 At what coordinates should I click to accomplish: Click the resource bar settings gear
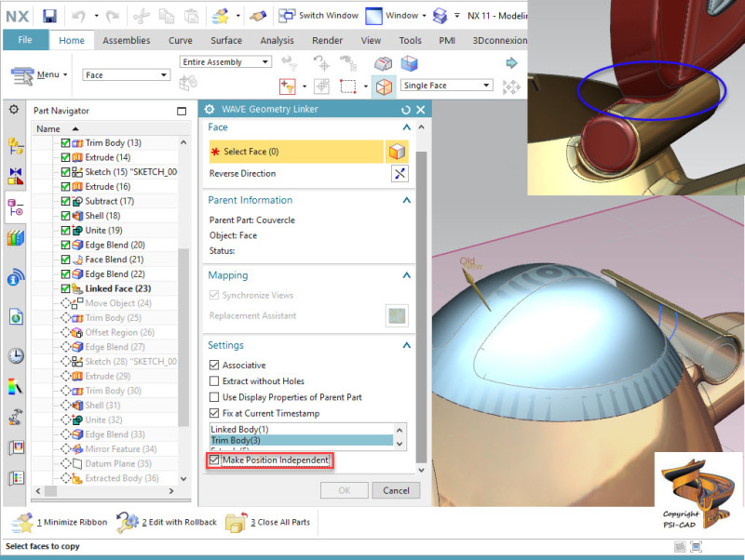pos(14,110)
